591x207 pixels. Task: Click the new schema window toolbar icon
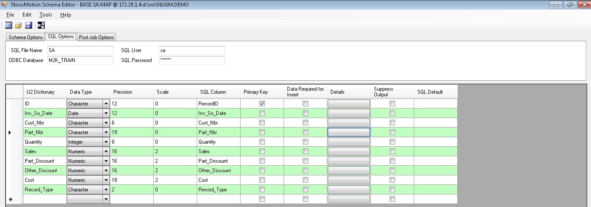tap(9, 25)
